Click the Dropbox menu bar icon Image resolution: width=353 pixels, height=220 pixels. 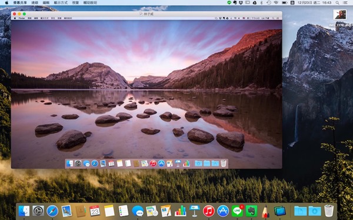(241, 3)
